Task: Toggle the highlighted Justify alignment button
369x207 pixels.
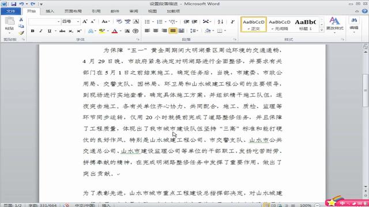Action: pos(173,30)
